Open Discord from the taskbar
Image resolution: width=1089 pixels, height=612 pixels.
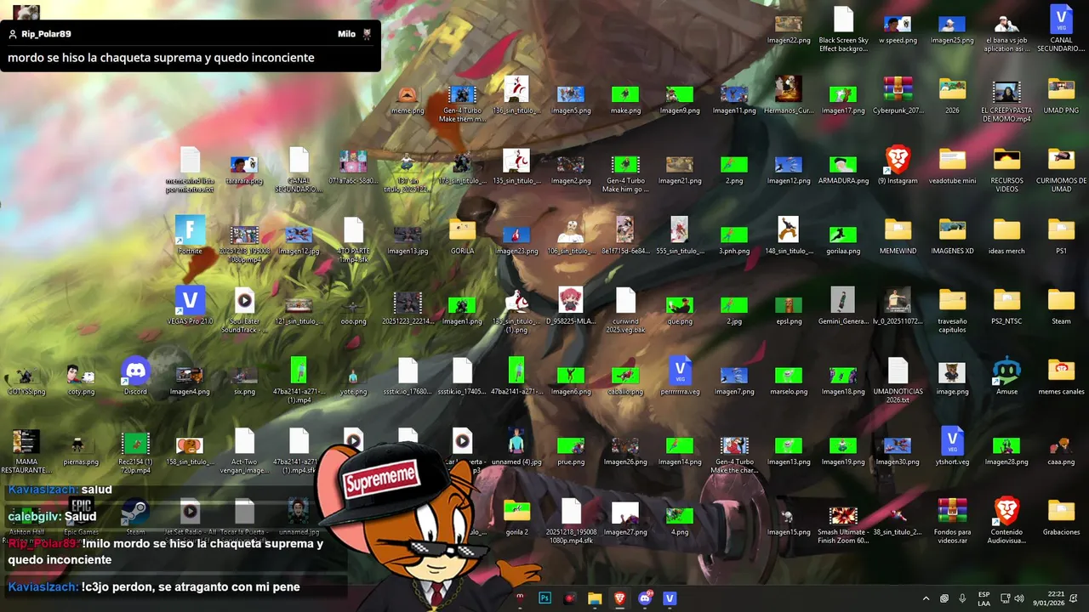pos(644,598)
